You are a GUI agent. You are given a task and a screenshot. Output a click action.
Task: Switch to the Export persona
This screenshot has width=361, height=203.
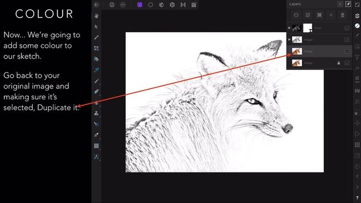194,5
